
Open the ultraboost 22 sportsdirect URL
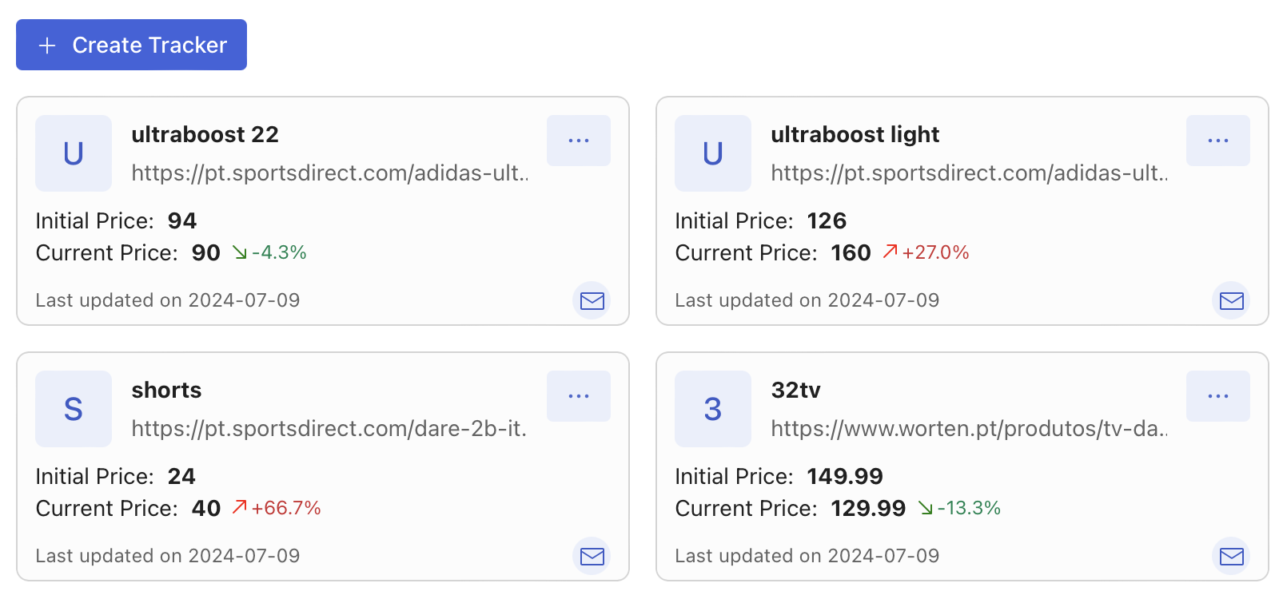[x=330, y=173]
